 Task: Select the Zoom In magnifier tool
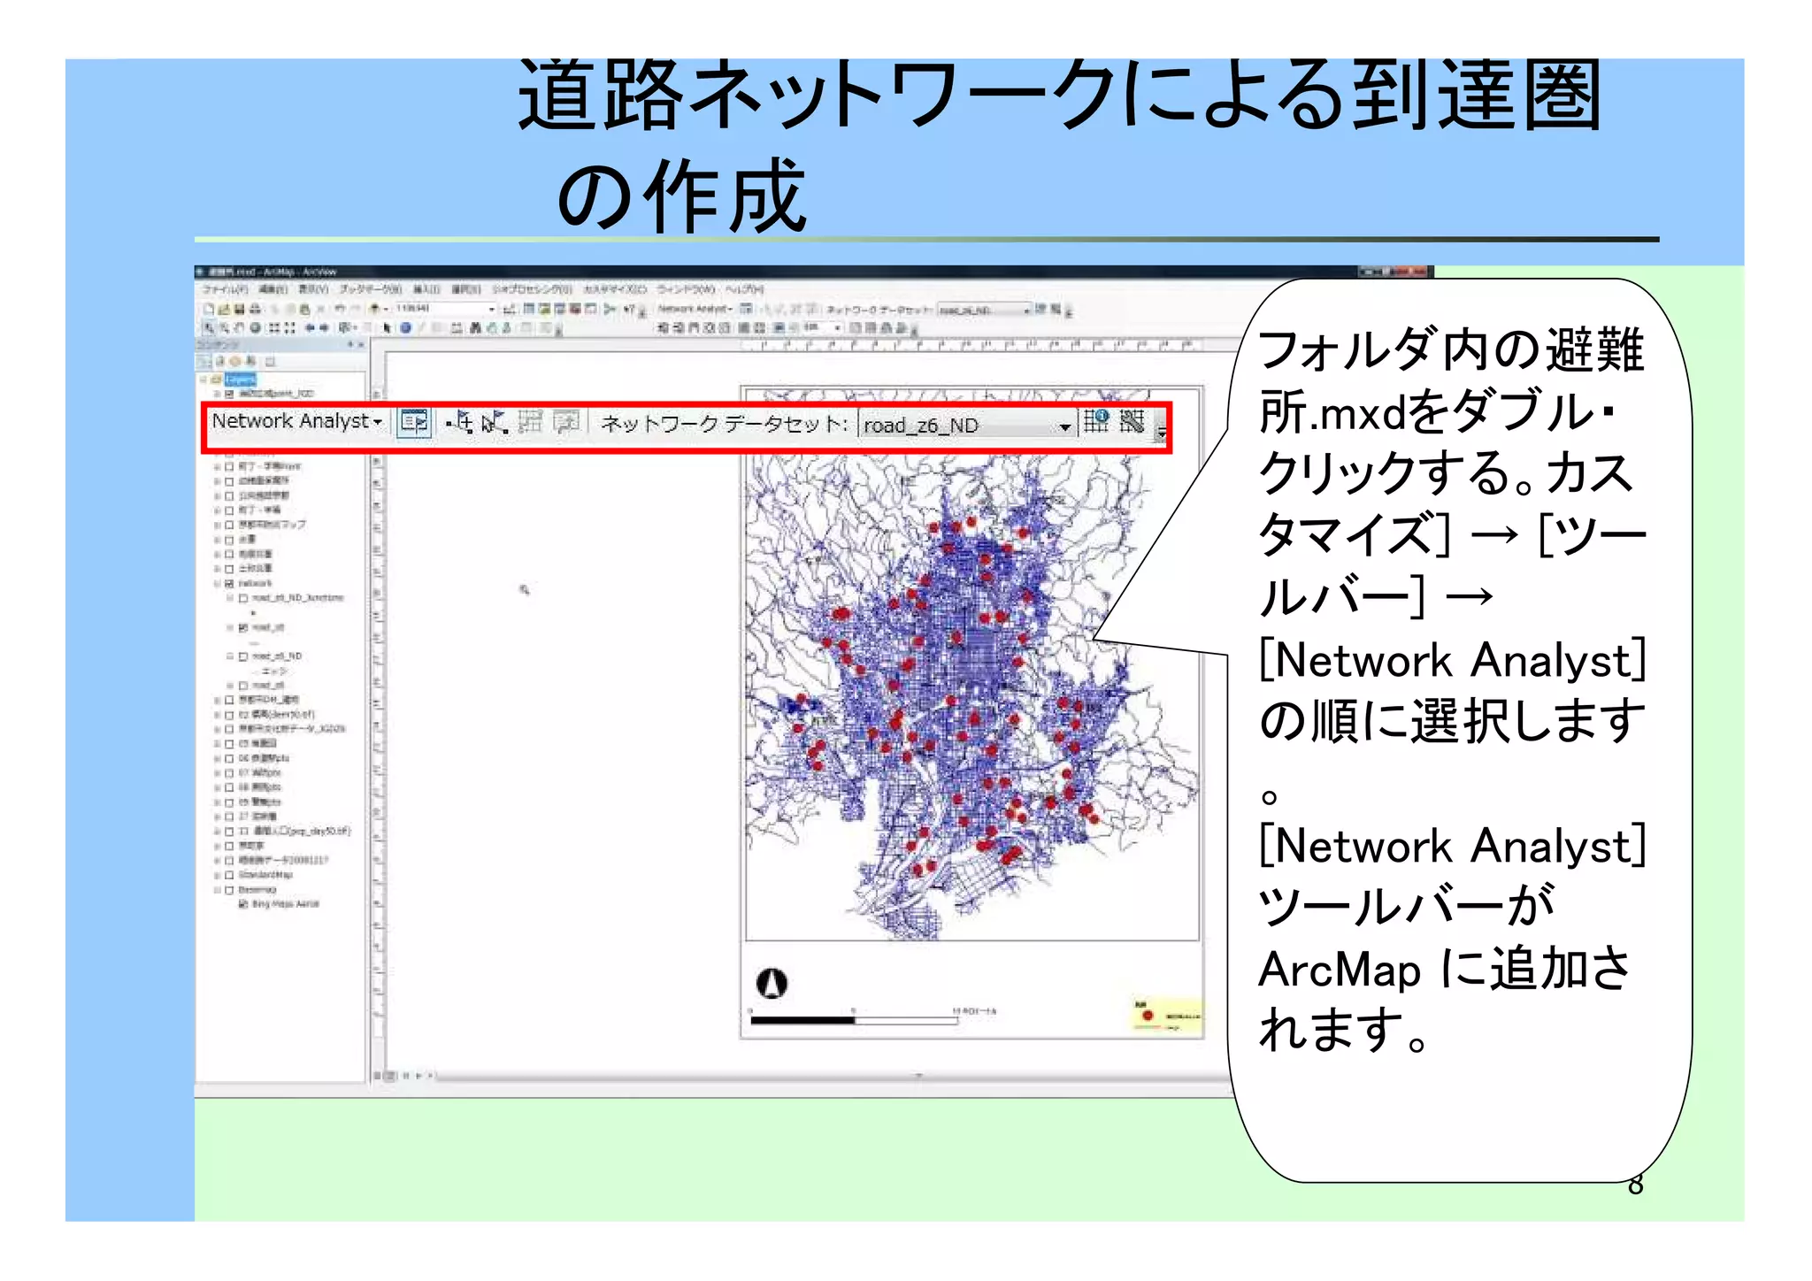(210, 327)
